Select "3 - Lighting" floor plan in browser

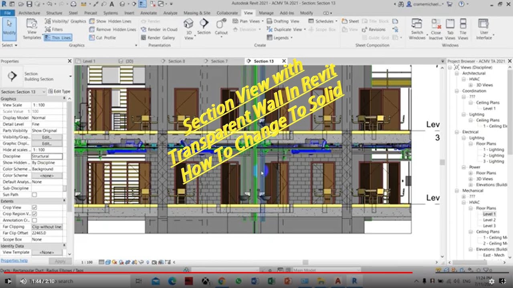coord(493,161)
